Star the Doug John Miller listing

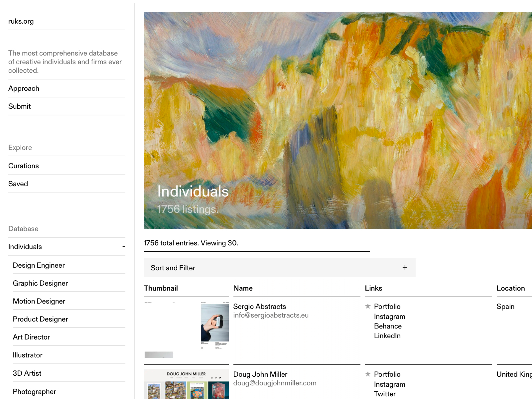pos(368,374)
